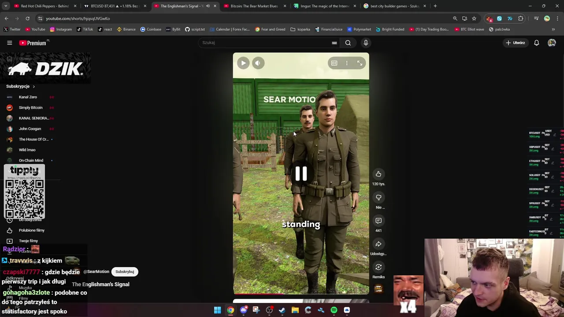Like the Short with thumbs up
This screenshot has width=564, height=317.
click(x=378, y=174)
